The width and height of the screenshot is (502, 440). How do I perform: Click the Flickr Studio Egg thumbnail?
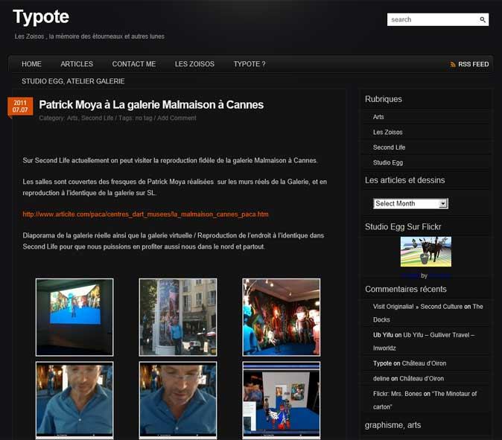click(425, 252)
